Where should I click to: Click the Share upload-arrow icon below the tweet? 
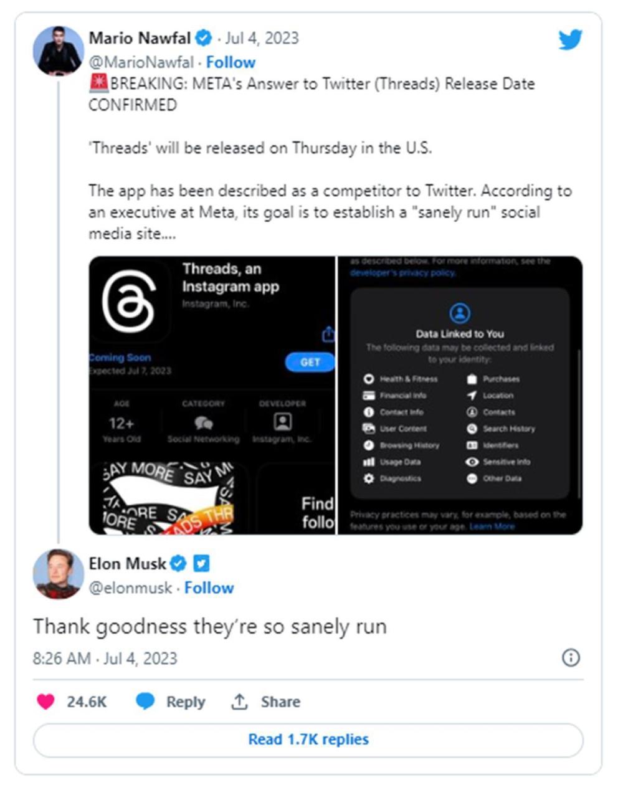[x=240, y=701]
